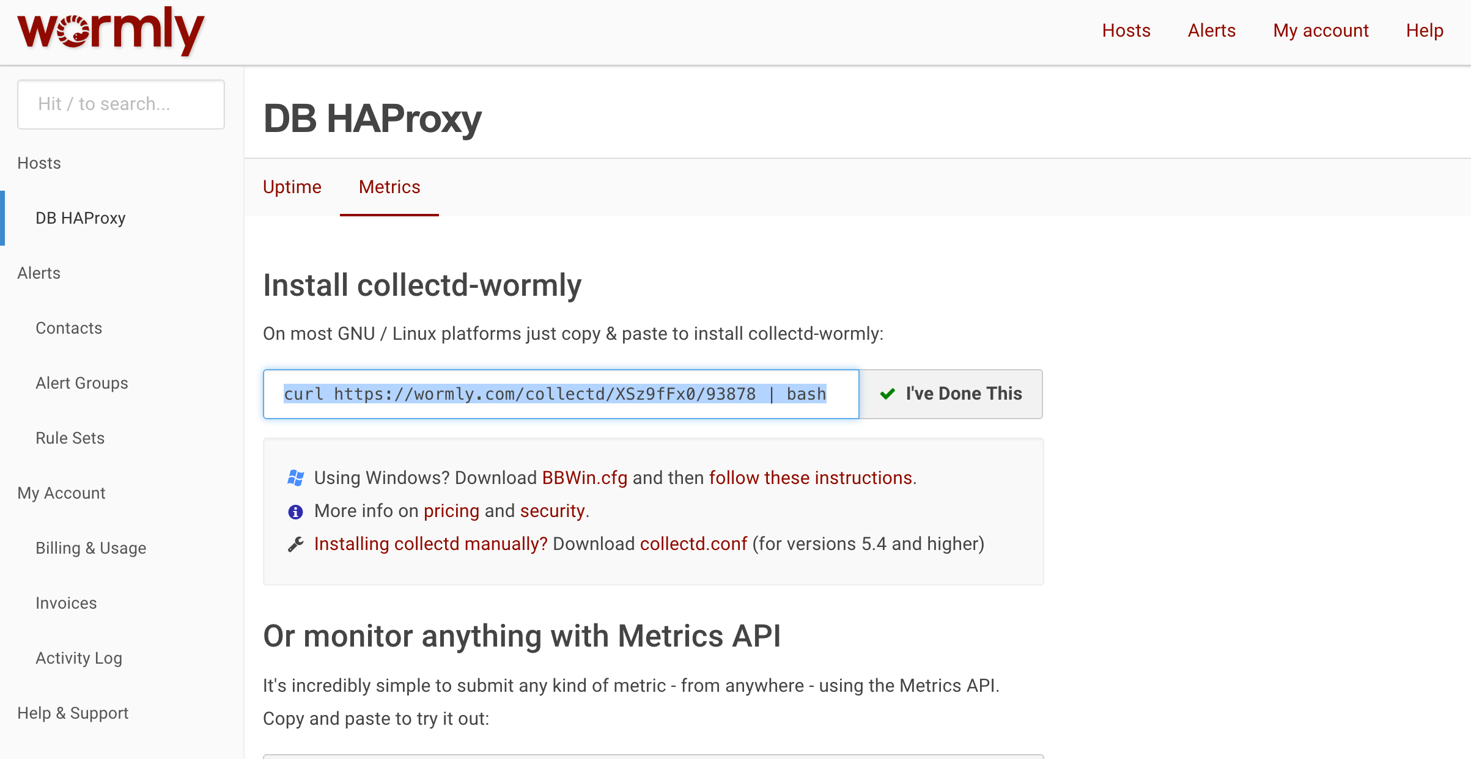
Task: Click inside the search field
Action: [x=120, y=104]
